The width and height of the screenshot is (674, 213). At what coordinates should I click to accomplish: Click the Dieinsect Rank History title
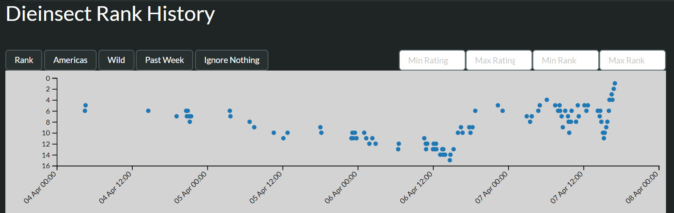pyautogui.click(x=110, y=15)
